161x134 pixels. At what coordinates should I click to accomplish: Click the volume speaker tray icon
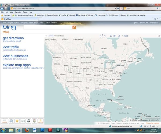[147, 130]
